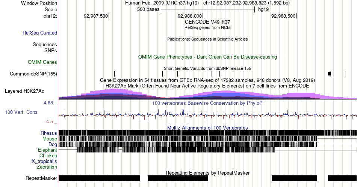Click the OMIM Genes track label

[42, 62]
